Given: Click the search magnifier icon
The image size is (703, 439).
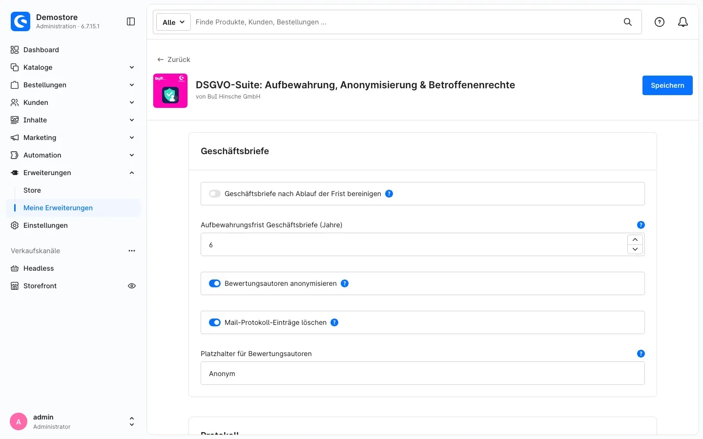Looking at the screenshot, I should (x=628, y=22).
